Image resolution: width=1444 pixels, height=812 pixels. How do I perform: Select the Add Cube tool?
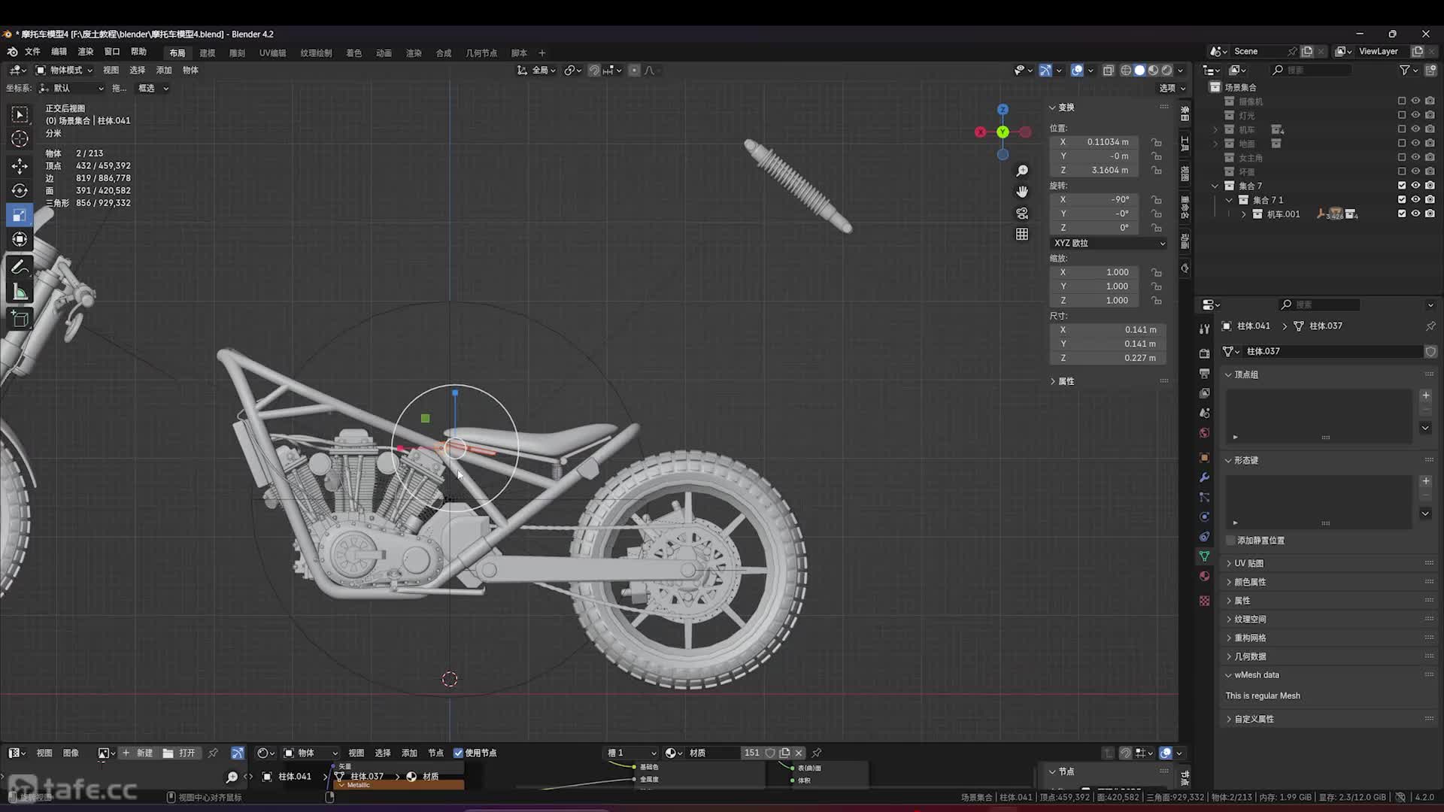coord(20,319)
